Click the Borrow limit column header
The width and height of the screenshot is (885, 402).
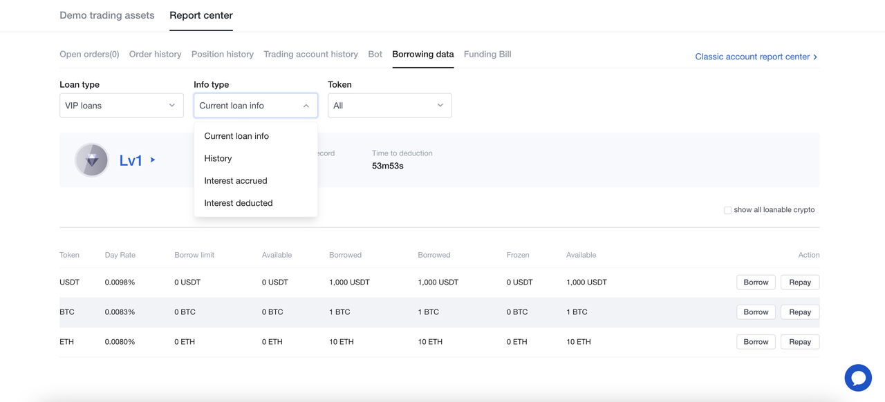194,255
